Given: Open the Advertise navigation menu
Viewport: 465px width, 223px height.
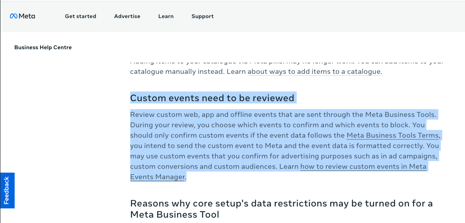Looking at the screenshot, I should point(127,16).
